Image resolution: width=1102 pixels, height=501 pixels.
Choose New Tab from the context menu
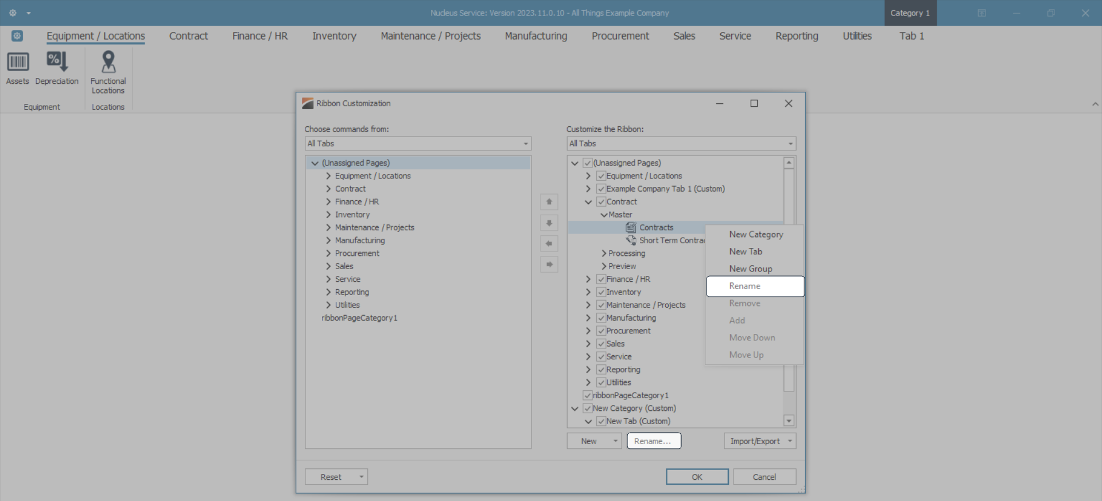point(755,251)
